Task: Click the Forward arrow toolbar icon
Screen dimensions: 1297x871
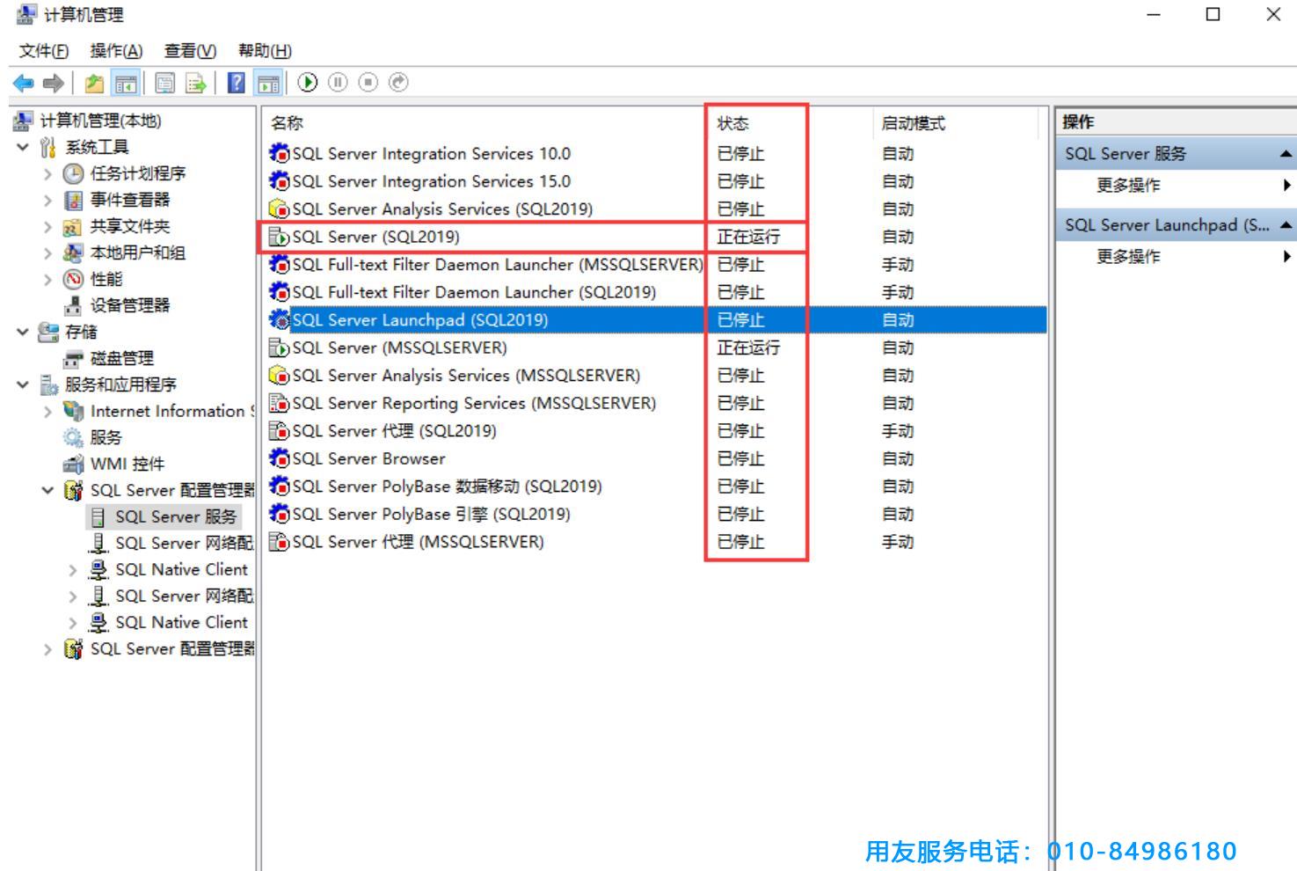Action: pyautogui.click(x=54, y=84)
